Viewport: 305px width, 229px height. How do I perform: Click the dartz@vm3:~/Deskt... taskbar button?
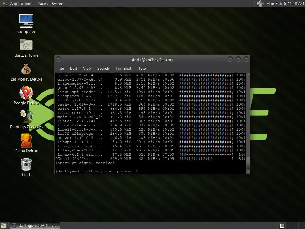35,225
